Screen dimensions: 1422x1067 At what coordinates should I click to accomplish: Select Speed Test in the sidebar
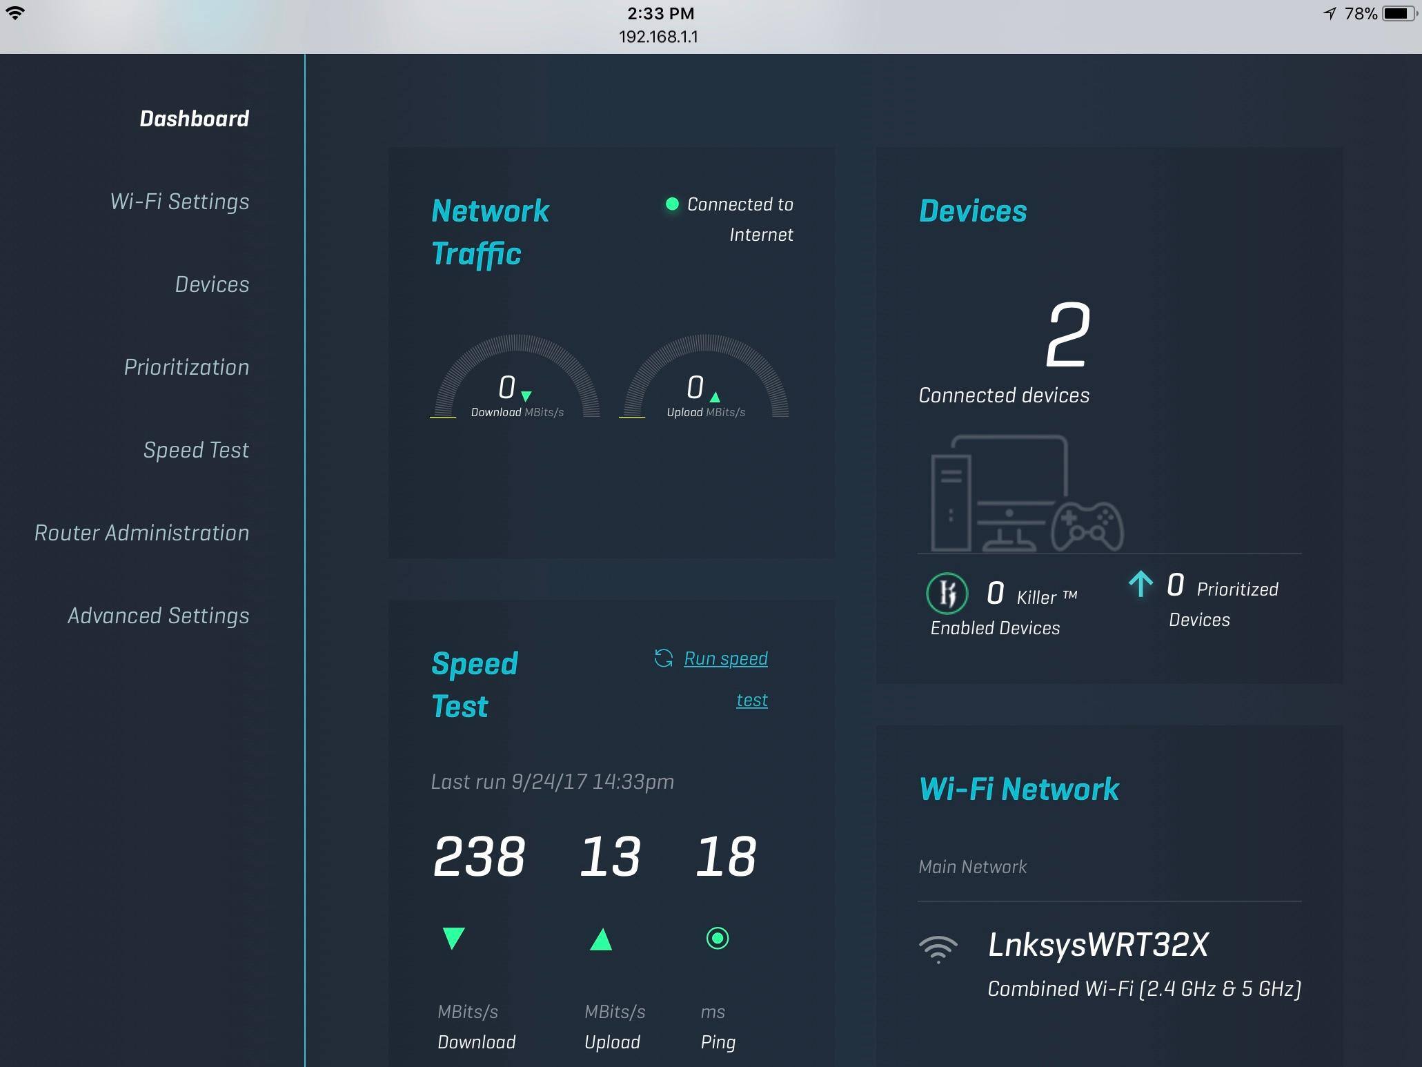(196, 450)
